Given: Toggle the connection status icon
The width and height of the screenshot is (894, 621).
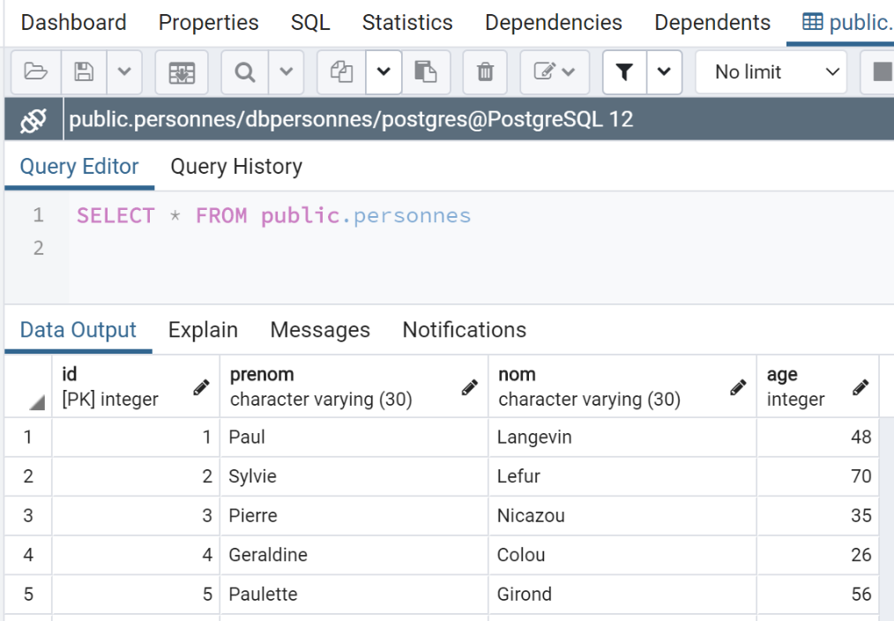Looking at the screenshot, I should pyautogui.click(x=33, y=119).
